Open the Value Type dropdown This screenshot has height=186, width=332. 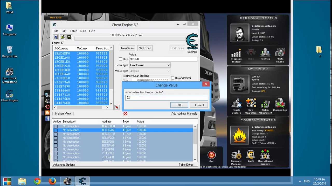(x=150, y=71)
